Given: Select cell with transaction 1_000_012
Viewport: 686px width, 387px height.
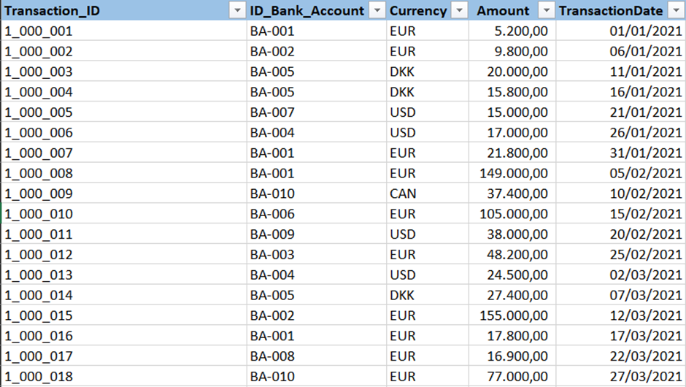Looking at the screenshot, I should click(x=124, y=254).
